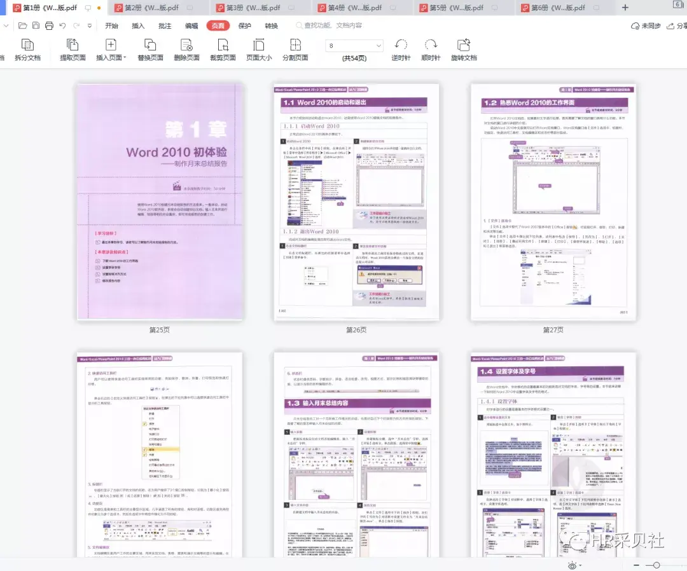Screen dimensions: 687x571
Task: Select thumbnail with 1.3 输入月末总结内容 heading
Action: point(356,455)
